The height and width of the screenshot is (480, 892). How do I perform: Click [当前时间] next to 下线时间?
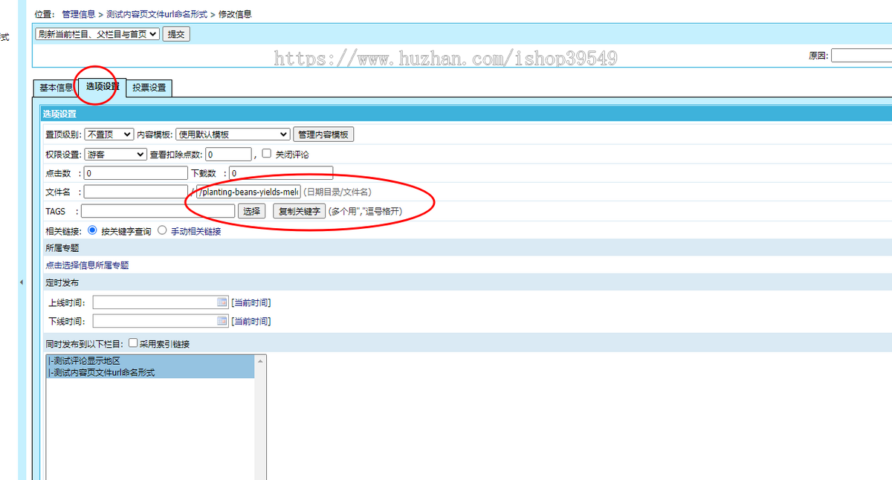251,322
